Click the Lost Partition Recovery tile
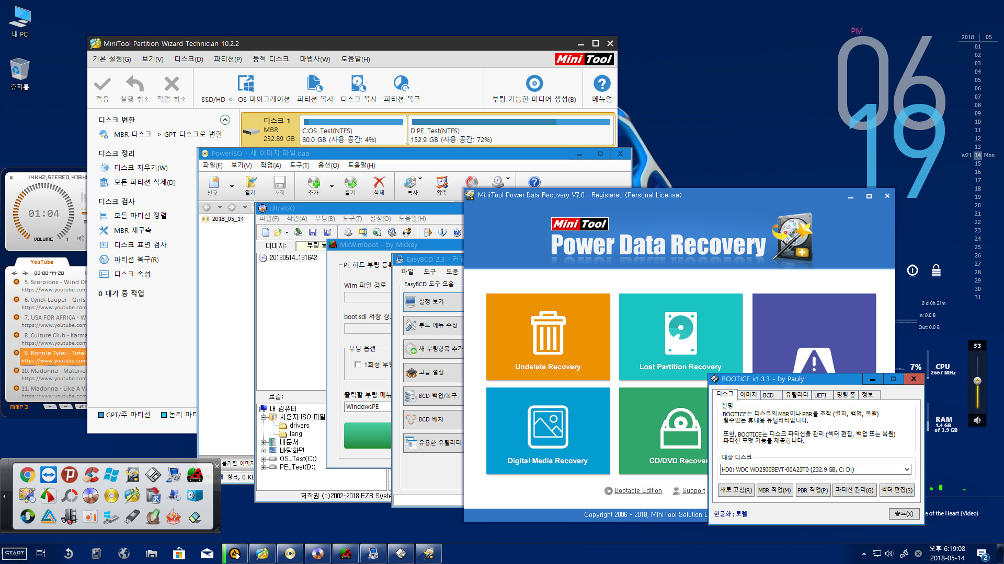The width and height of the screenshot is (1004, 564). point(680,337)
